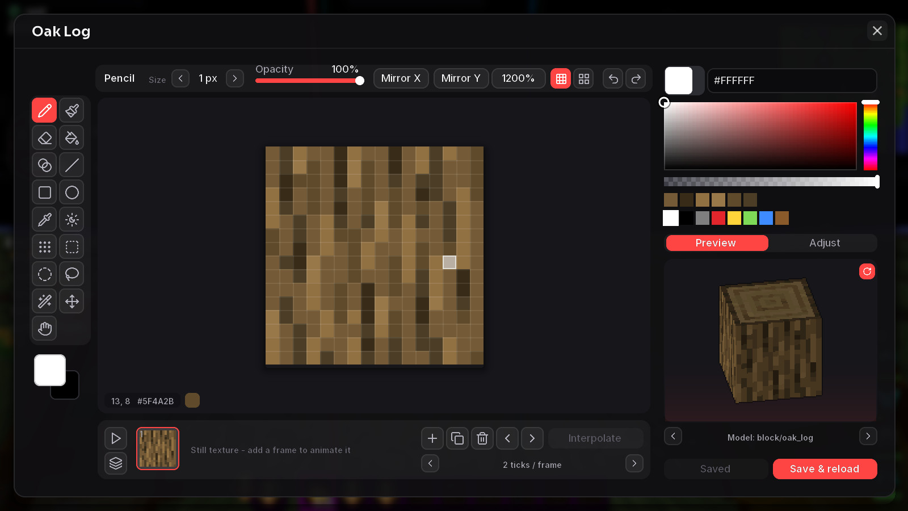This screenshot has width=908, height=511.
Task: Toggle Mirror X symmetry
Action: point(401,78)
